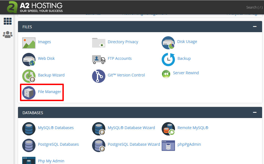The width and height of the screenshot is (264, 164).
Task: Open the Backup Wizard link
Action: [51, 75]
